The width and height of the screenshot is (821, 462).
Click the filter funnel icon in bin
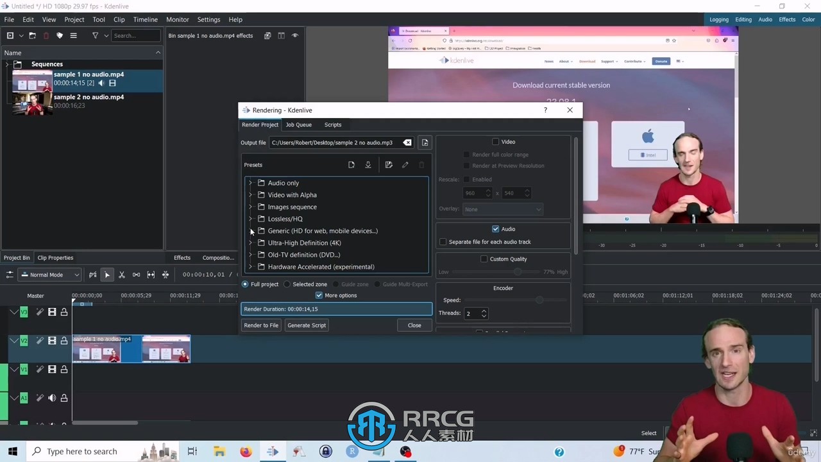point(95,36)
